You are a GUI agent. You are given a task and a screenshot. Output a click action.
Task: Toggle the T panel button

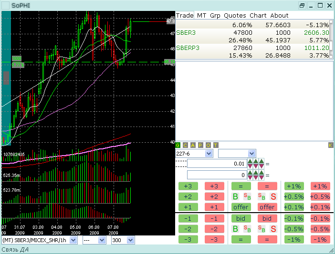click(216, 145)
